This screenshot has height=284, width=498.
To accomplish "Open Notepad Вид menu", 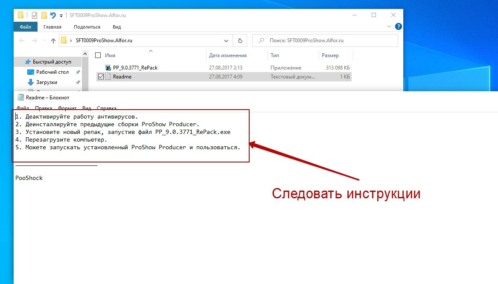I will 86,108.
